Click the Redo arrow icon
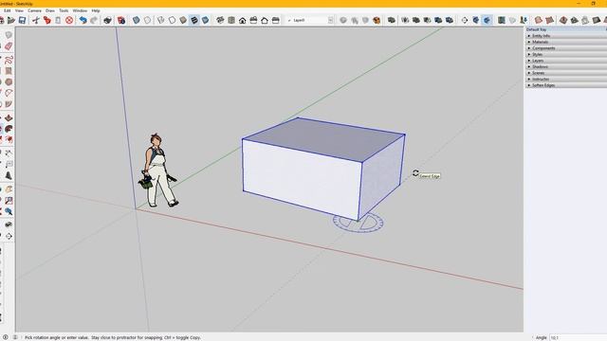Image resolution: width=607 pixels, height=341 pixels. click(94, 20)
